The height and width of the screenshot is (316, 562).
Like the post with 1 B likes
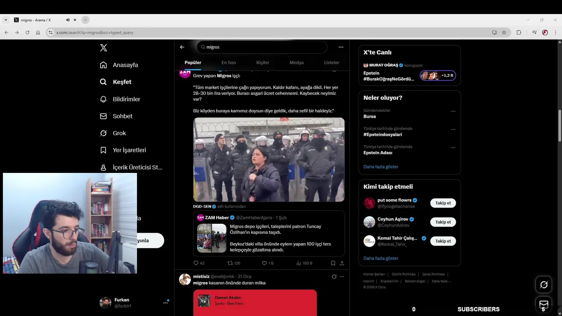pyautogui.click(x=268, y=263)
